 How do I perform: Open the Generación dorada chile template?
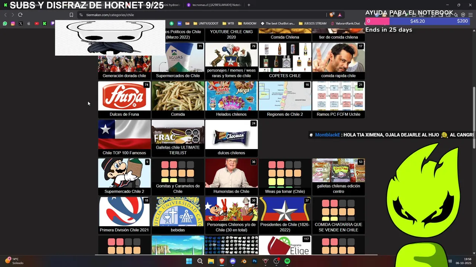[x=124, y=67]
